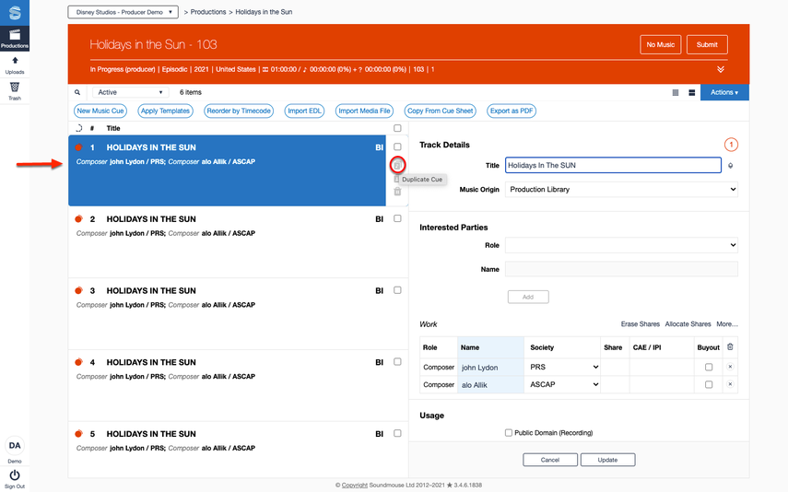Click Productions breadcrumb link
788x492 pixels.
[x=208, y=12]
